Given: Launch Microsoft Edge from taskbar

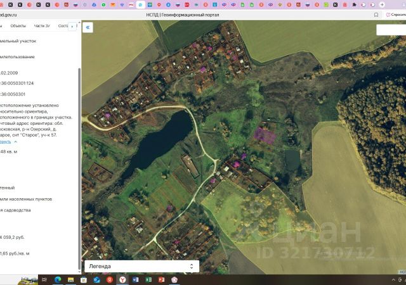Looking at the screenshot, I should [58, 279].
